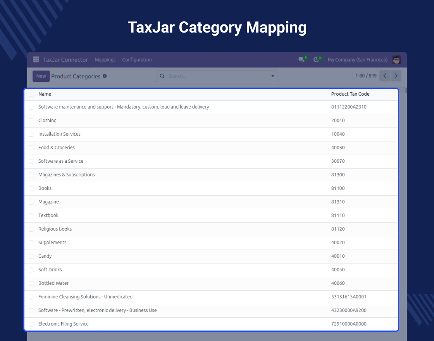Expand the search options dropdown arrow
434x341 pixels.
[273, 76]
